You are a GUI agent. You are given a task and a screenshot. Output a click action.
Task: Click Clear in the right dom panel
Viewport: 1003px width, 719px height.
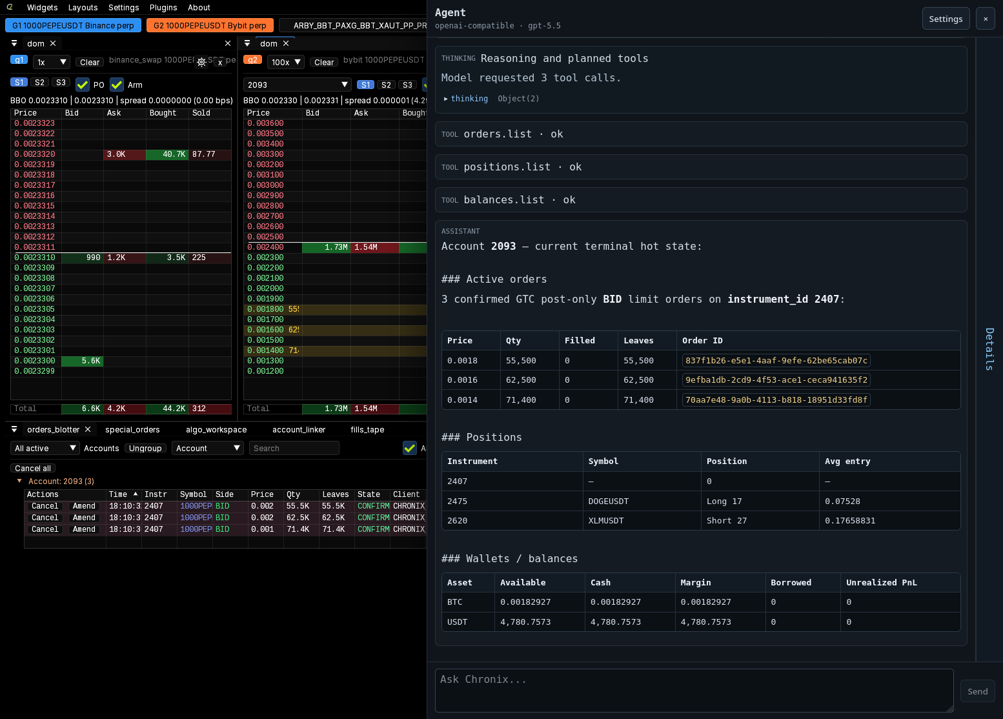pos(324,63)
